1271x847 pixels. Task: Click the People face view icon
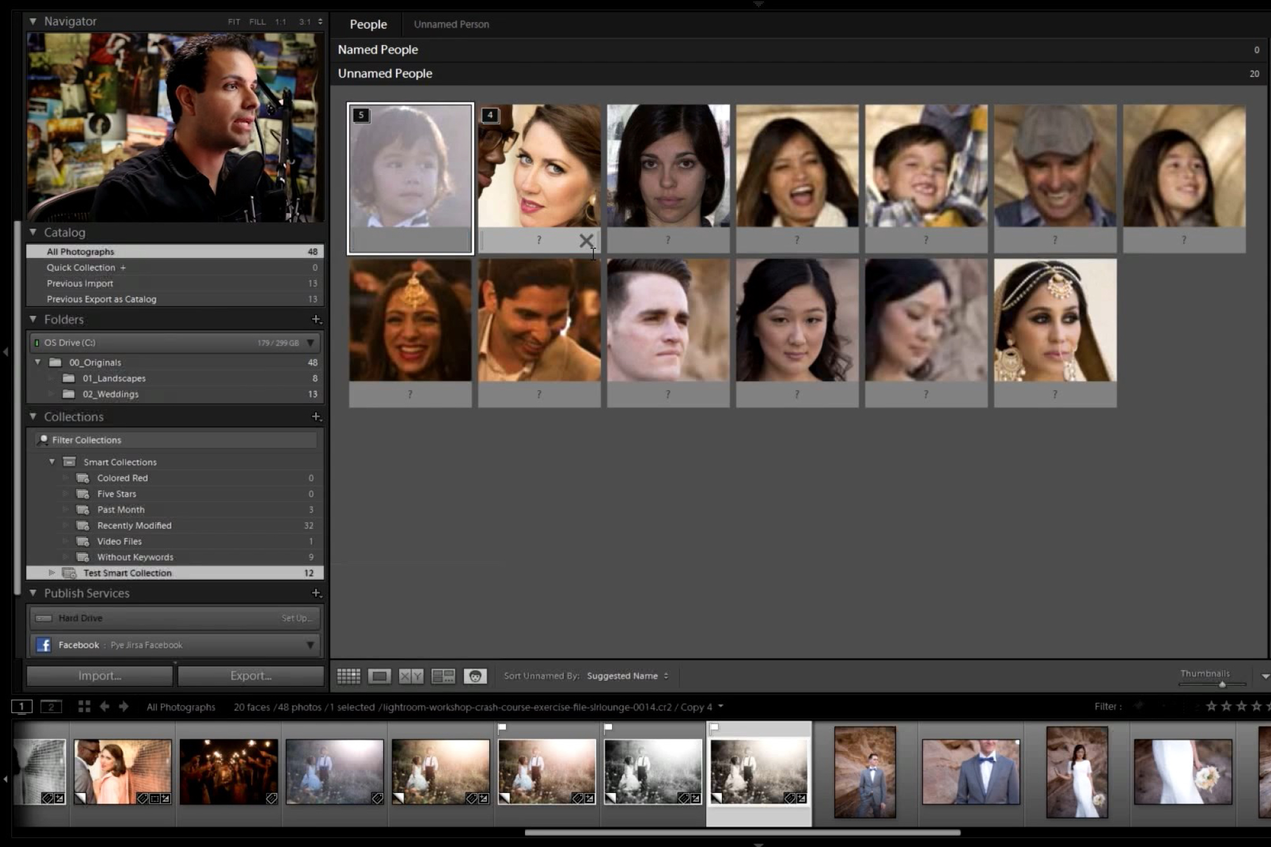tap(475, 676)
